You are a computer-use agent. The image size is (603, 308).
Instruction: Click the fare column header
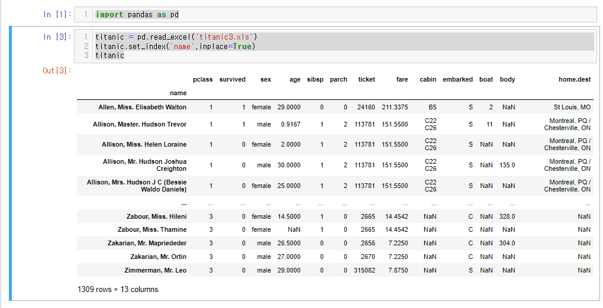pos(402,79)
